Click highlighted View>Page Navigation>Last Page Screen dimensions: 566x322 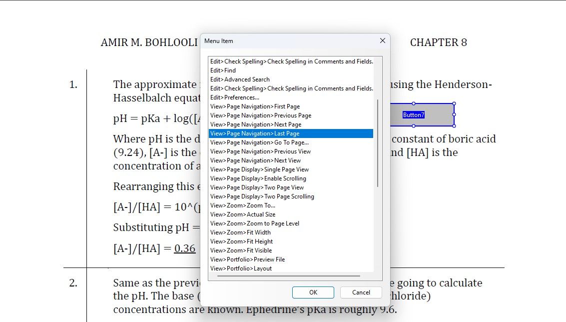pos(291,133)
